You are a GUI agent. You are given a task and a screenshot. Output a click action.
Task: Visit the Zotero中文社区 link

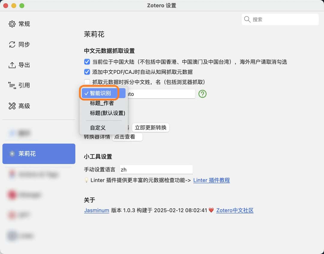click(x=235, y=210)
